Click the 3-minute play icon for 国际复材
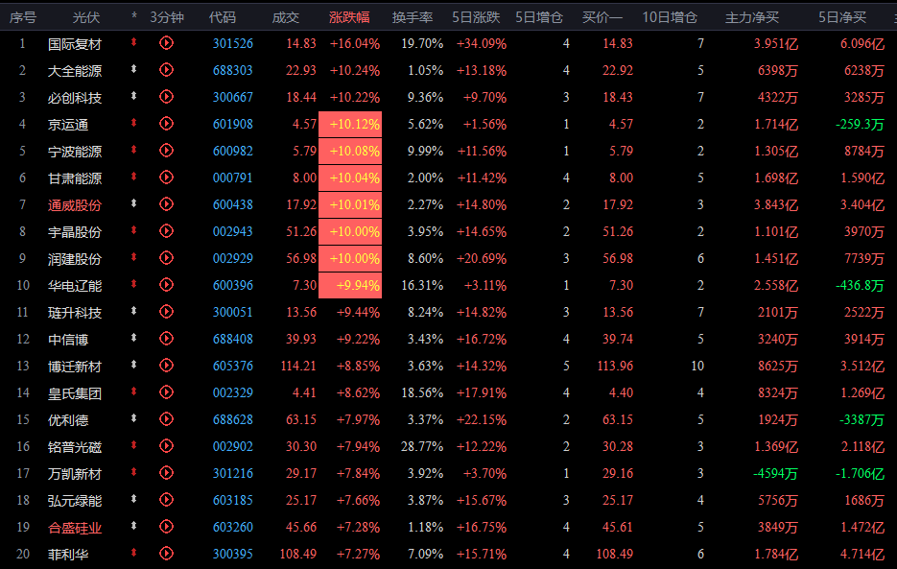The height and width of the screenshot is (569, 897). pos(166,43)
